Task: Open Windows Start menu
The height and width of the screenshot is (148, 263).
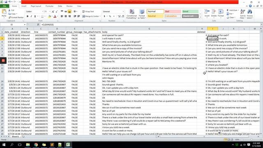Action: point(4,145)
